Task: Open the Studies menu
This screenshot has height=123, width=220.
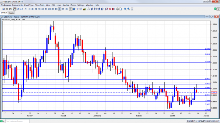Action: (66, 5)
